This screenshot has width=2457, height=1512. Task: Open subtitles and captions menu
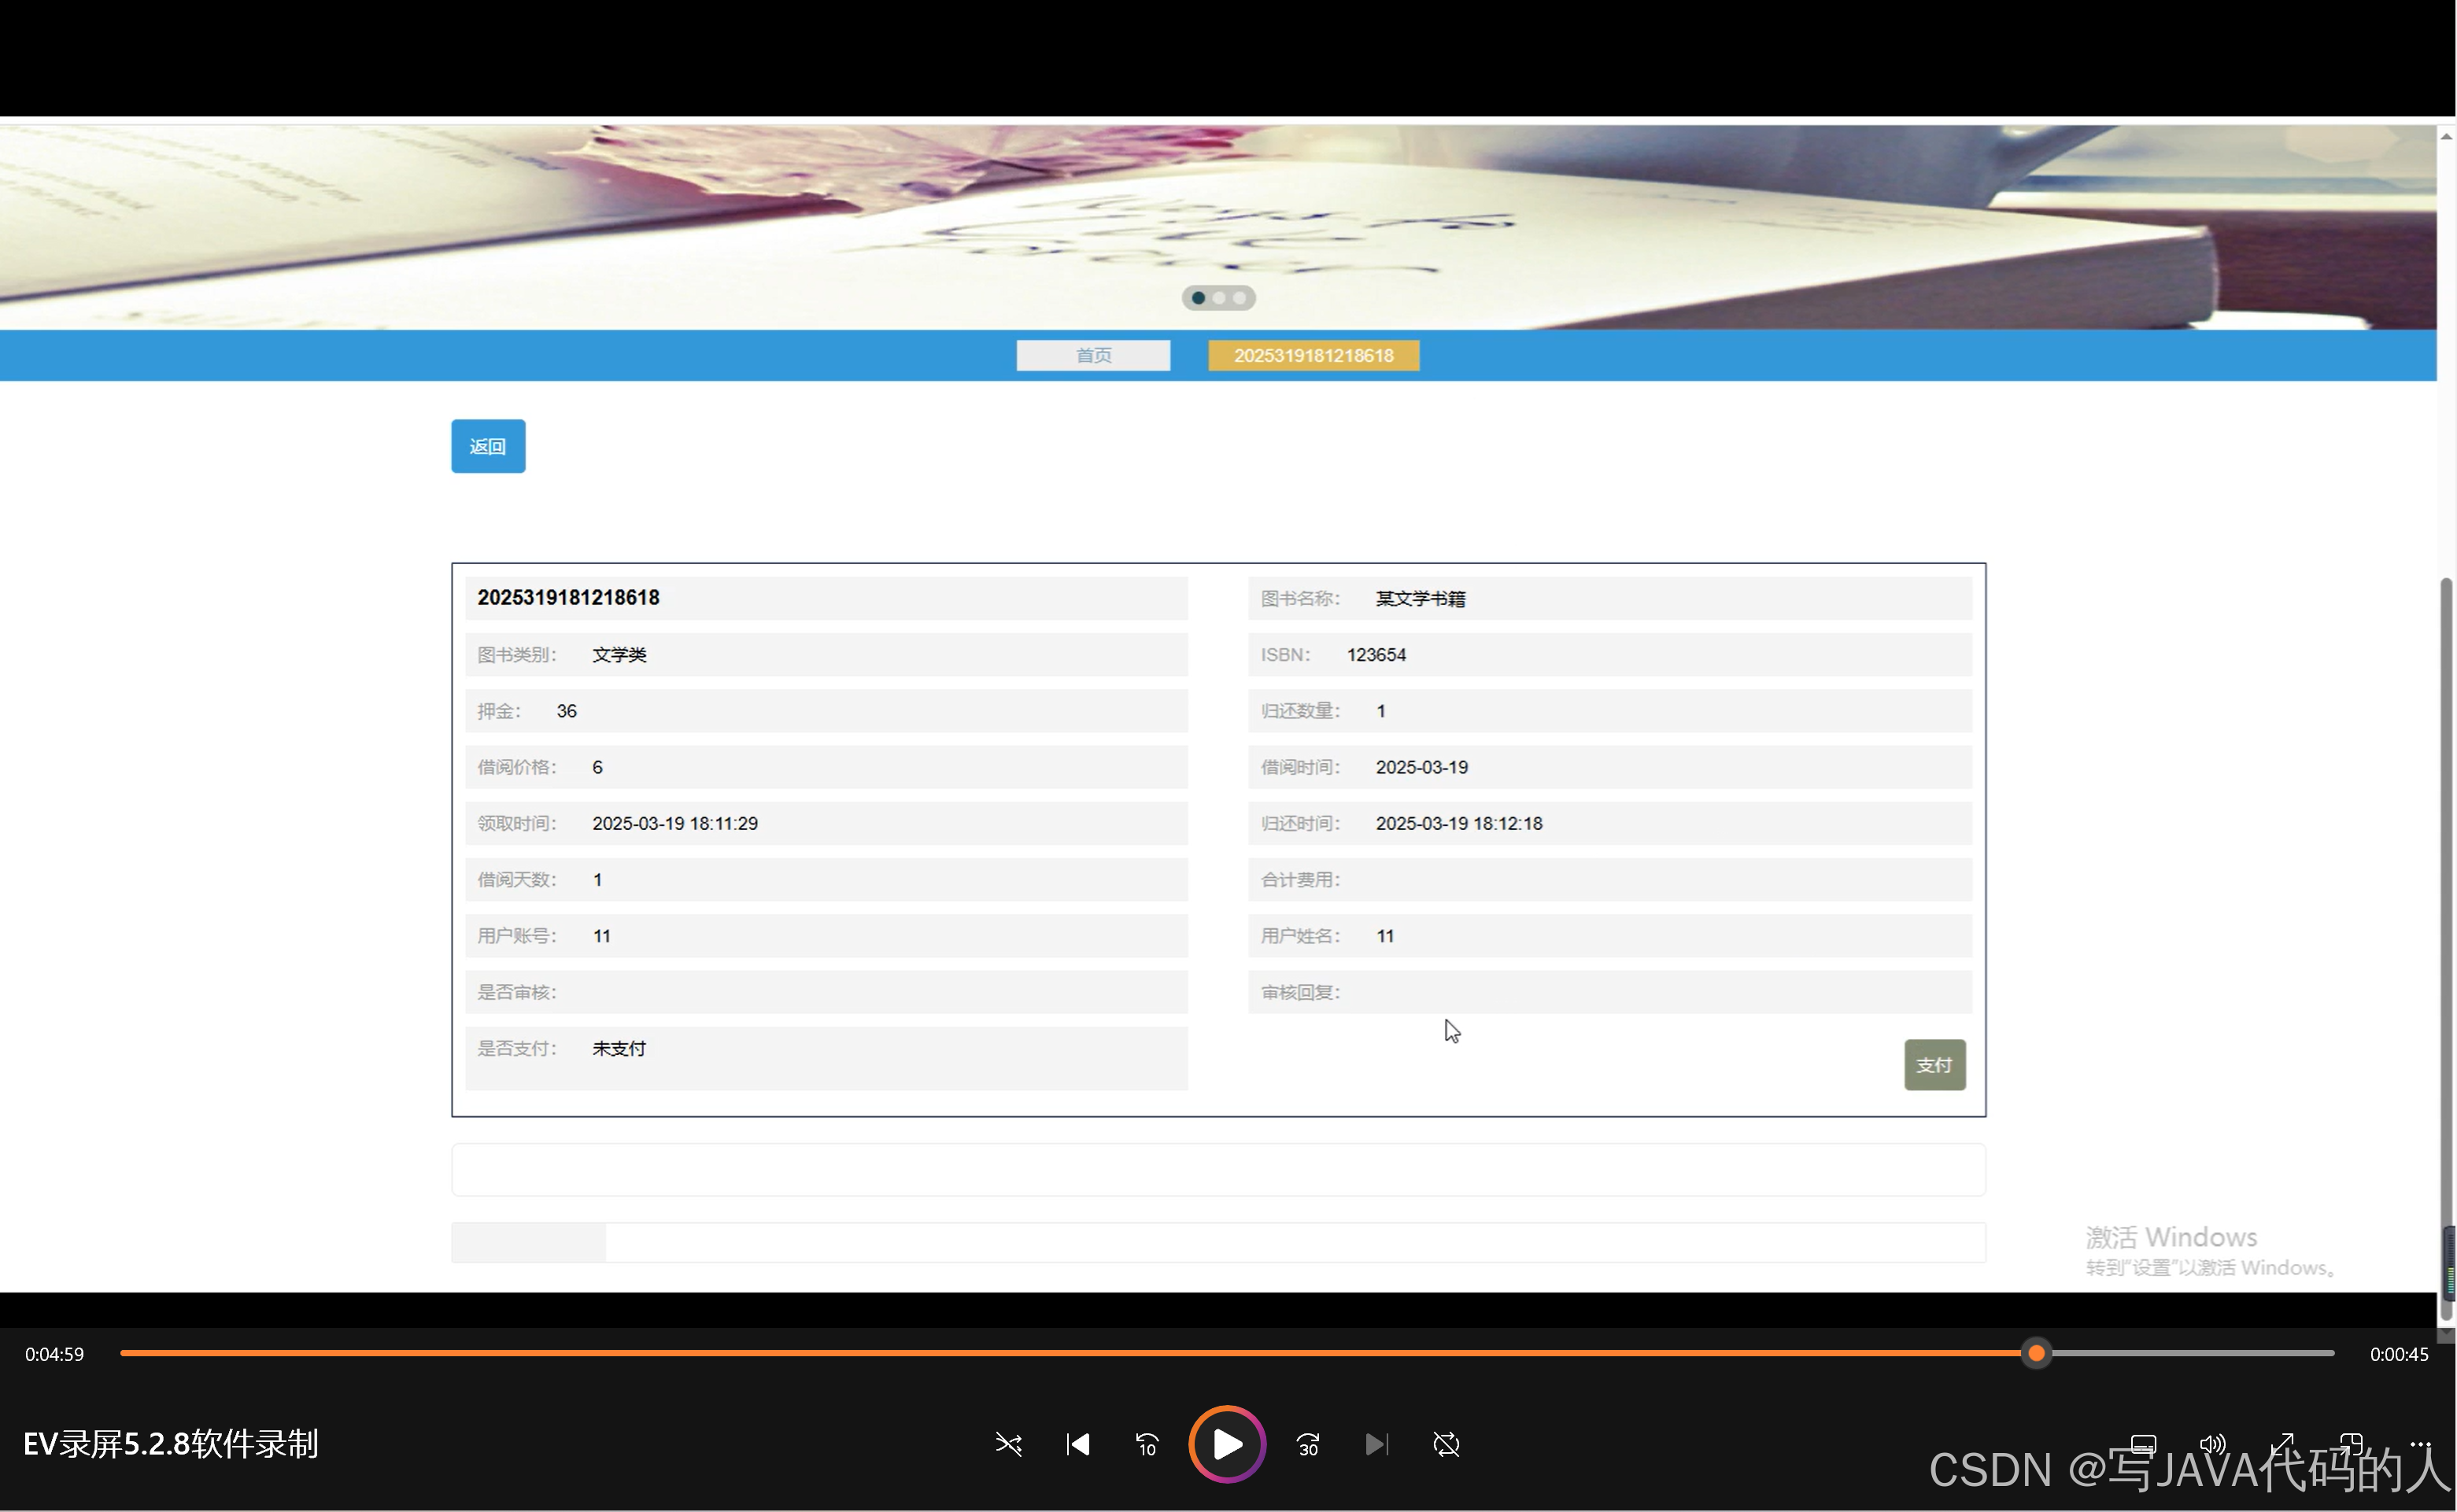(x=2143, y=1444)
